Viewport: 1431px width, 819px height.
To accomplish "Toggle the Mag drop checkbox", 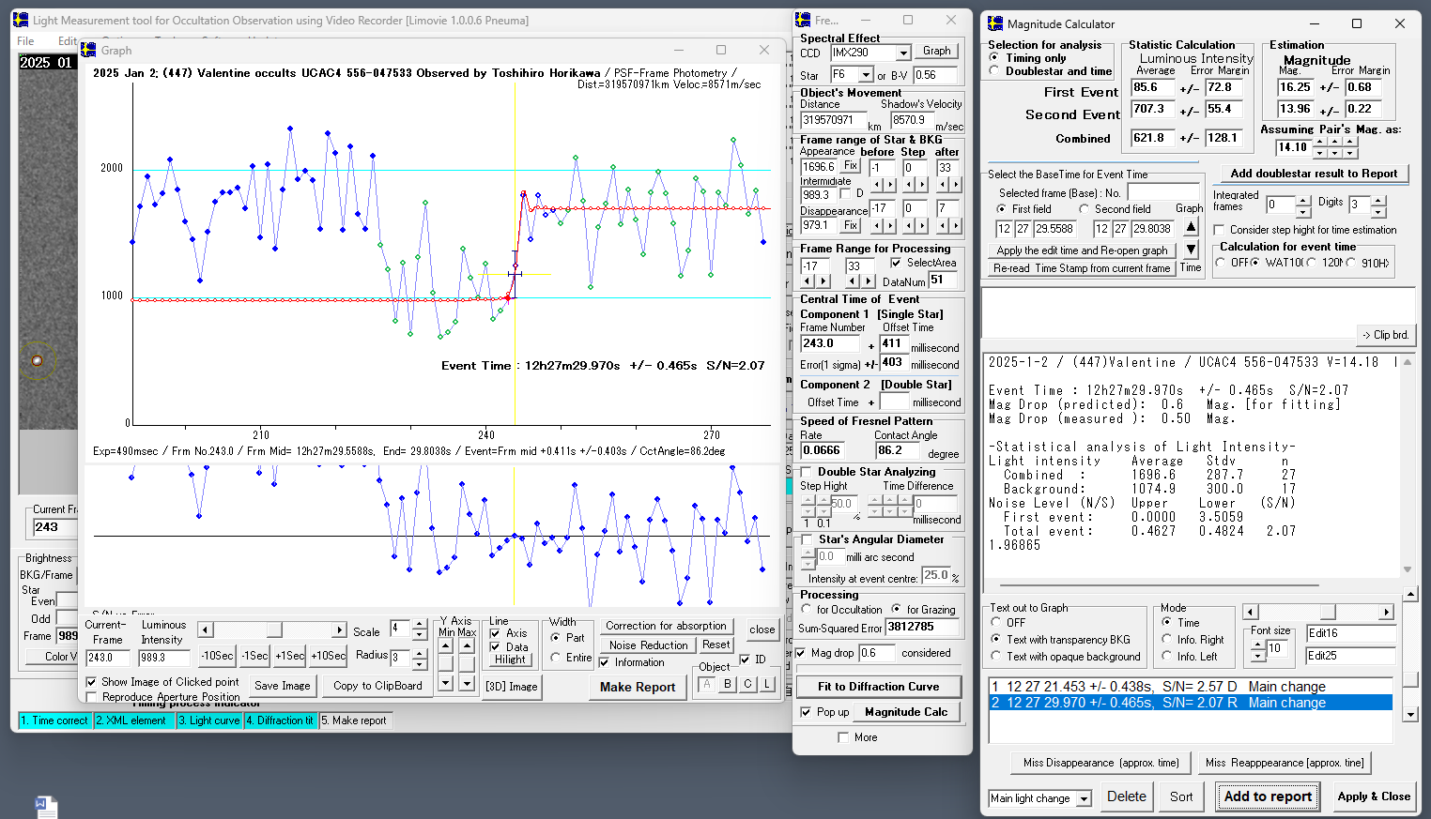I will coord(801,653).
